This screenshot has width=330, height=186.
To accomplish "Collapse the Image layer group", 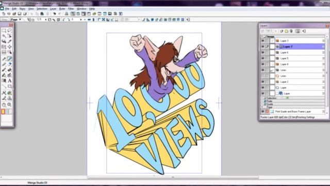I will point(262,36).
